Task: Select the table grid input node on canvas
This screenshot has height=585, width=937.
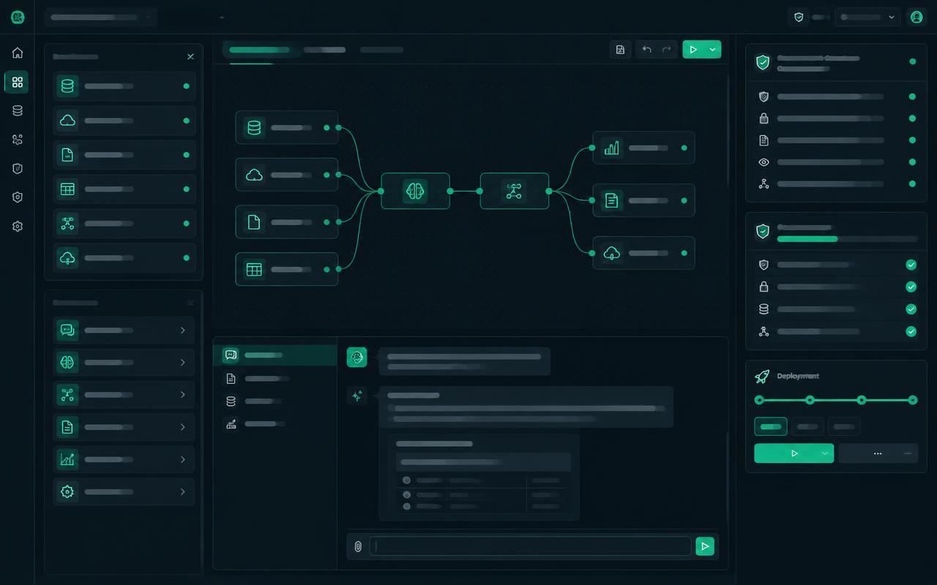Action: click(x=287, y=269)
